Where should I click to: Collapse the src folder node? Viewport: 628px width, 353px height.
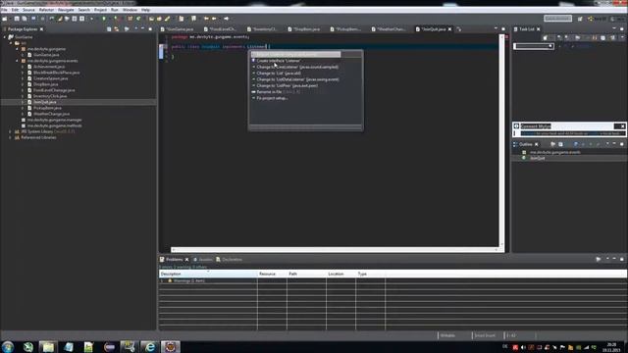(x=11, y=43)
